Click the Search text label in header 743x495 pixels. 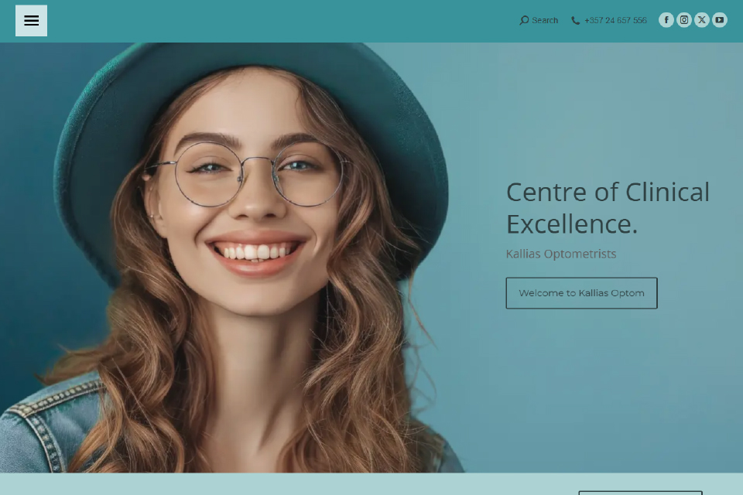545,20
